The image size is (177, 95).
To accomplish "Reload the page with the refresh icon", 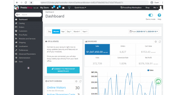I will coord(26,3).
